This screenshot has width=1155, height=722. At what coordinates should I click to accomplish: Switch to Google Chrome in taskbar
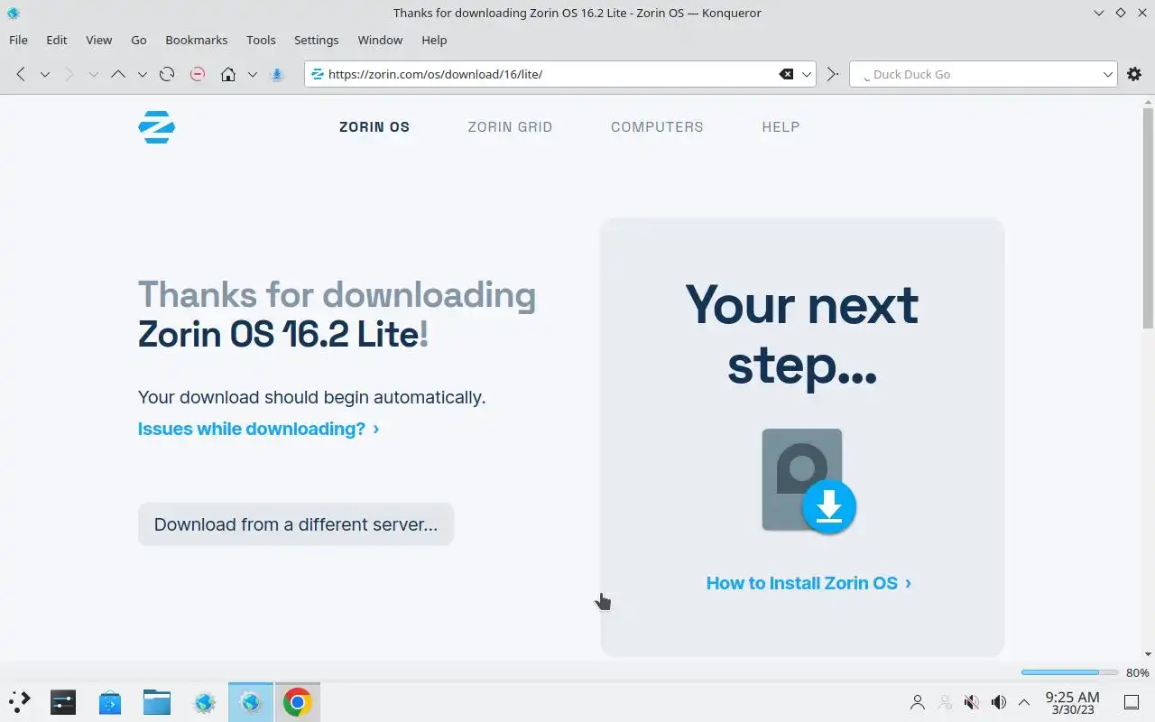click(x=298, y=701)
